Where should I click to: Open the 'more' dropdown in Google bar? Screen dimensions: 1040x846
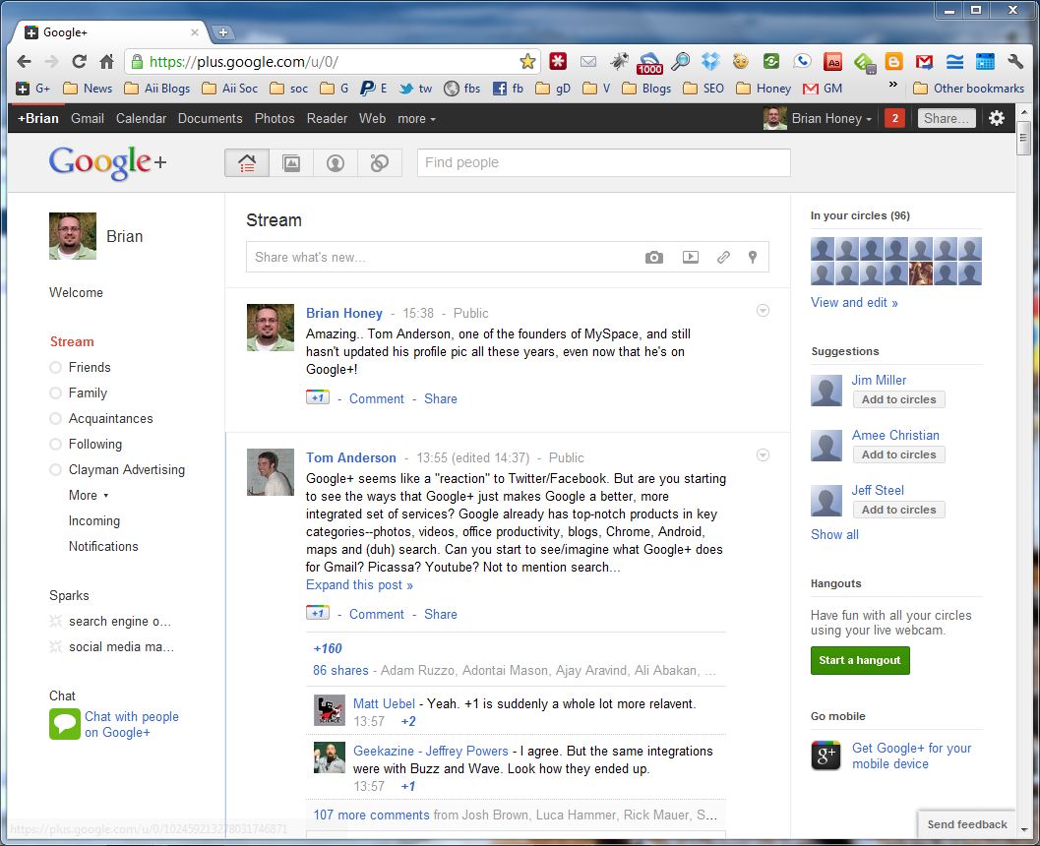coord(416,119)
